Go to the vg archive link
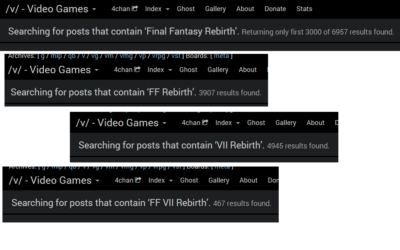Screen dimensions: 400x250 95,56
